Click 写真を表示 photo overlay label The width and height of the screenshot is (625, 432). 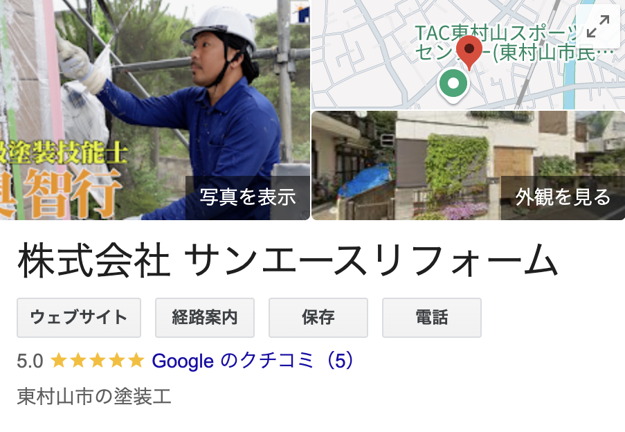[248, 197]
